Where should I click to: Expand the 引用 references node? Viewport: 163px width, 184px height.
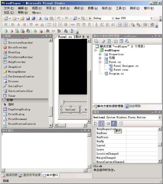100,58
